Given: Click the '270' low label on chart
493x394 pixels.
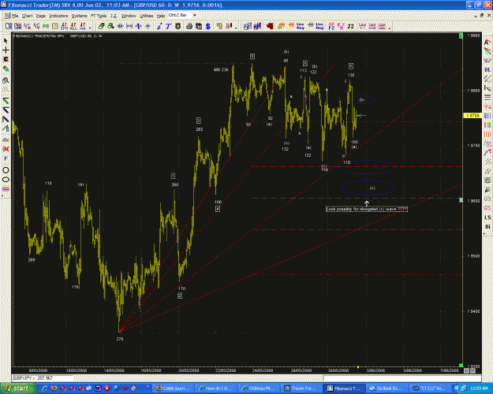Looking at the screenshot, I should point(120,339).
